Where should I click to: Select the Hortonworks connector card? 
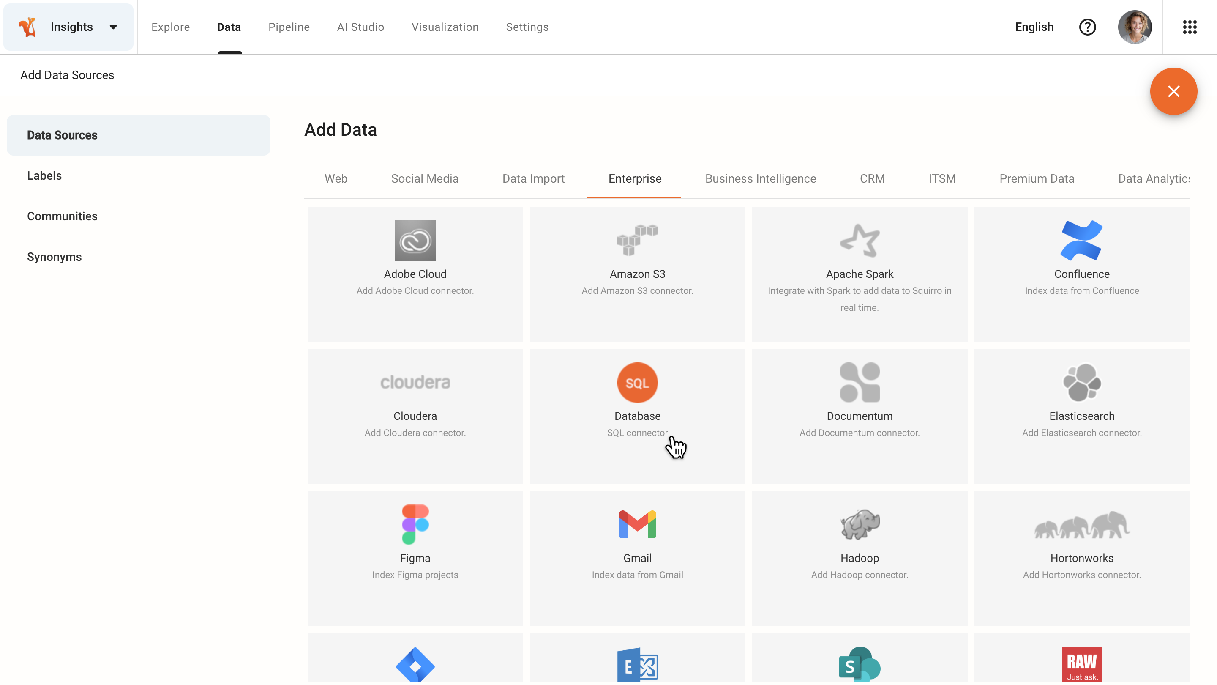click(x=1081, y=558)
